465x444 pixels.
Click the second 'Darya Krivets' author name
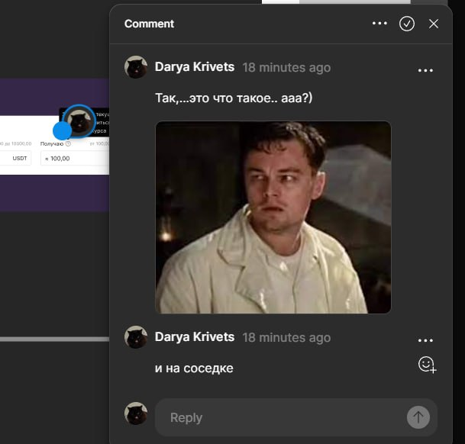pyautogui.click(x=195, y=337)
